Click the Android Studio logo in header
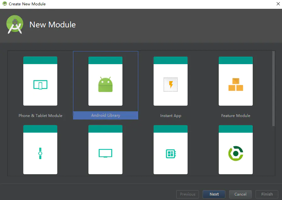Screen dimensions: 282x200 pos(15,25)
